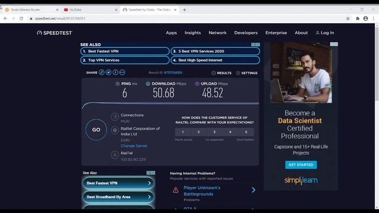Viewport: 379px width, 213px height.
Task: Rate customer service as 5
Action: pyautogui.click(x=246, y=132)
